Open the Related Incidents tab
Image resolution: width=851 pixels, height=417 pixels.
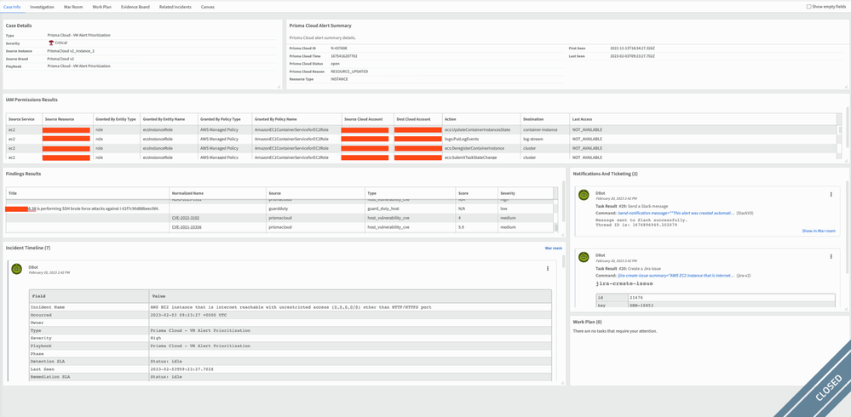click(175, 7)
